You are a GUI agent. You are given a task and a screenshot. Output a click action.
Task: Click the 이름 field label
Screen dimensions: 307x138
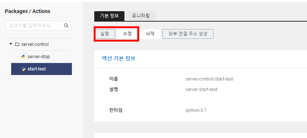point(114,79)
